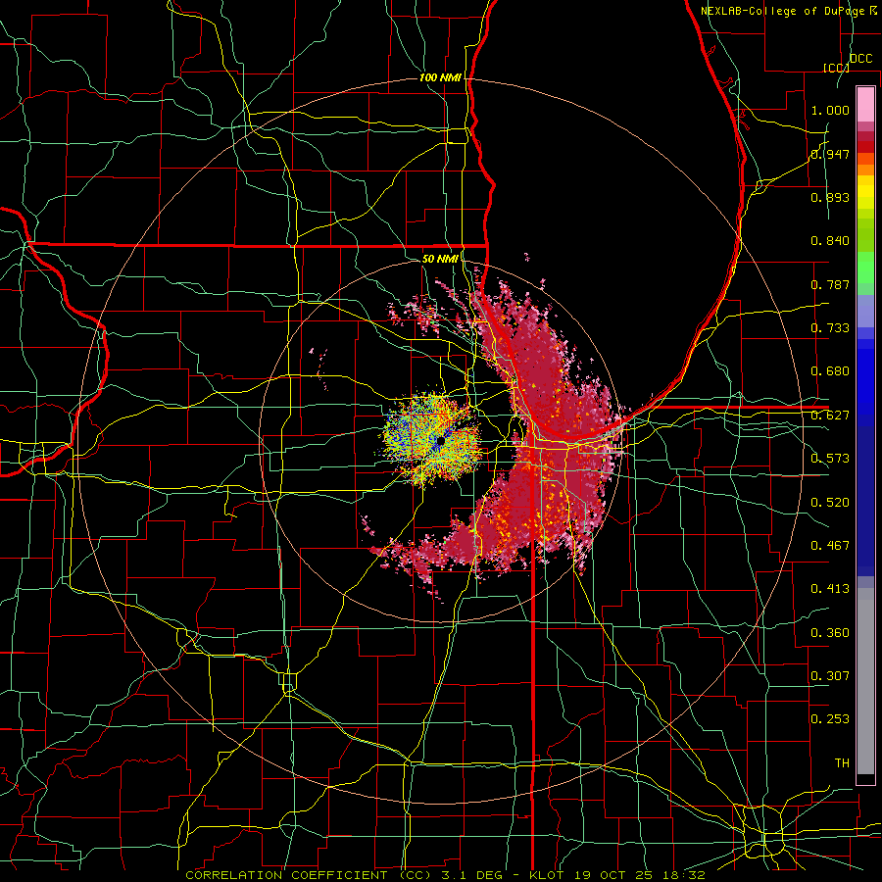
Task: Select the 0.413 scale value
Action: pos(830,589)
